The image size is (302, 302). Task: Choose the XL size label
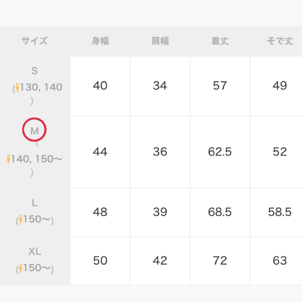[35, 251]
